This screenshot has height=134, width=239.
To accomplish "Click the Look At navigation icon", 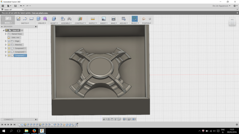I will [109, 119].
